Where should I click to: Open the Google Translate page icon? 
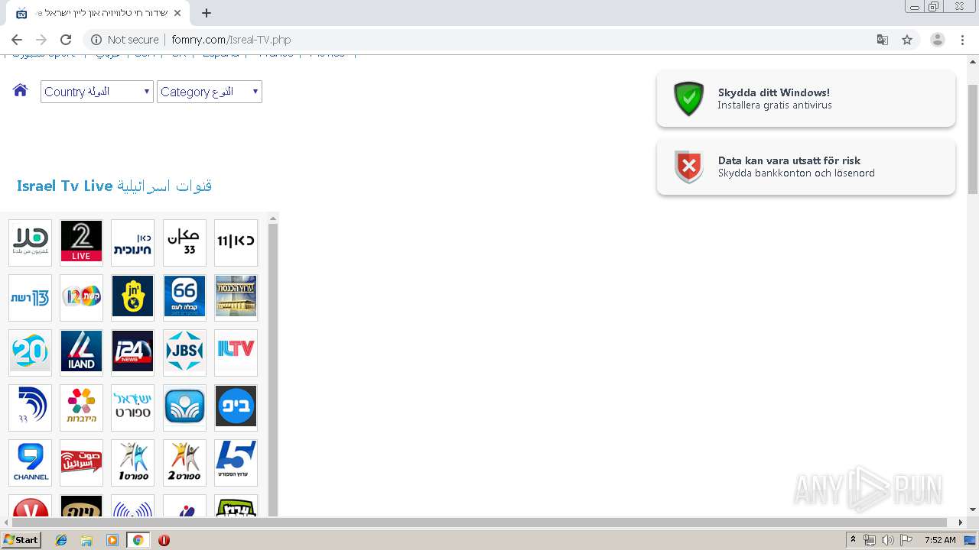(882, 40)
